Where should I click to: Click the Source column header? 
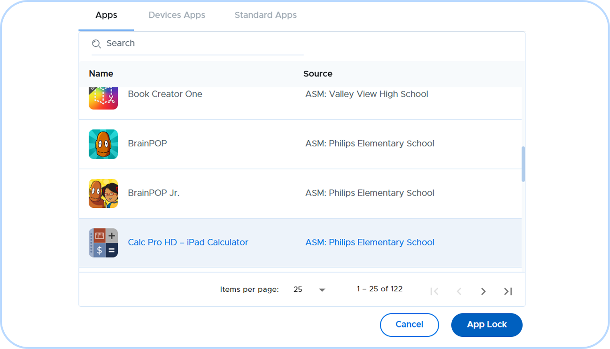(318, 74)
